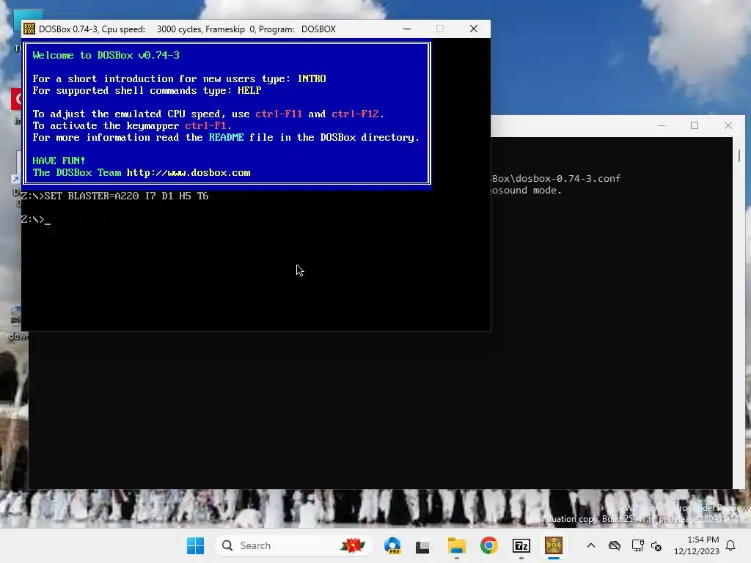Open the Windows Start menu
This screenshot has width=751, height=563.
point(195,545)
